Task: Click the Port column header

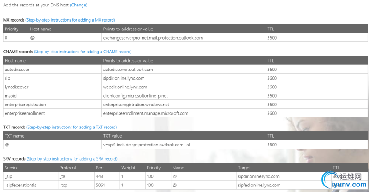Action: (100, 168)
